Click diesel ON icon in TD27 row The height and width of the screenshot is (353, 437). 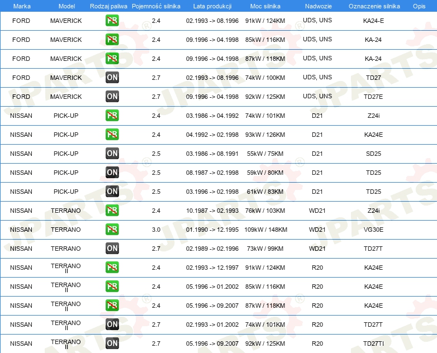click(x=112, y=78)
